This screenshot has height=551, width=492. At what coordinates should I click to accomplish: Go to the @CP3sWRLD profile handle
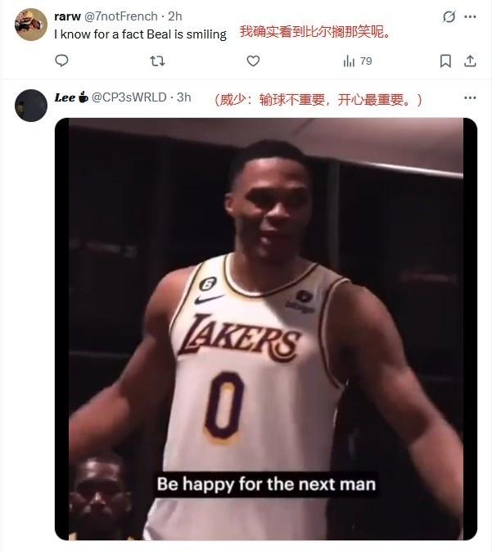(131, 97)
